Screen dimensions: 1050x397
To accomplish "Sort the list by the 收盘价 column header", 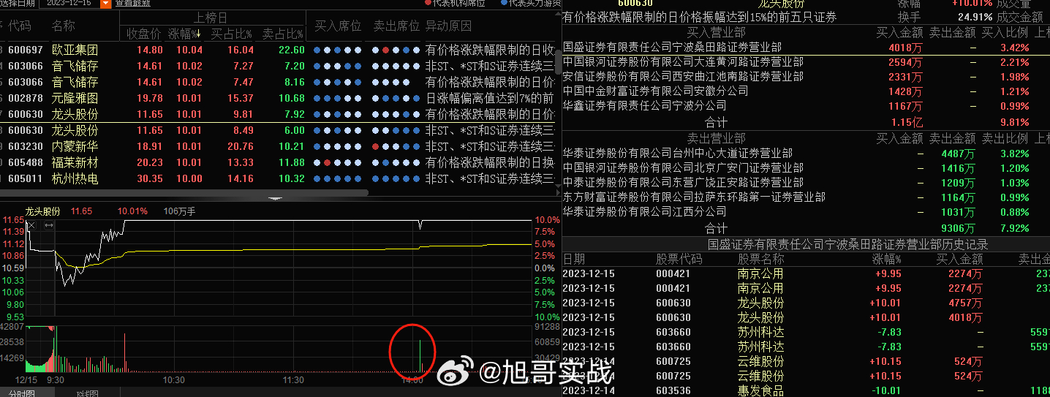I will tap(143, 34).
